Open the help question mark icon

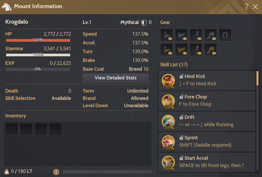(246, 7)
